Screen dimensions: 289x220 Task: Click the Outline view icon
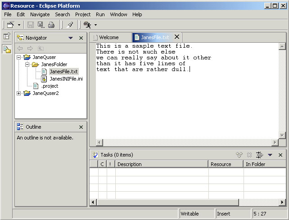tap(20, 127)
